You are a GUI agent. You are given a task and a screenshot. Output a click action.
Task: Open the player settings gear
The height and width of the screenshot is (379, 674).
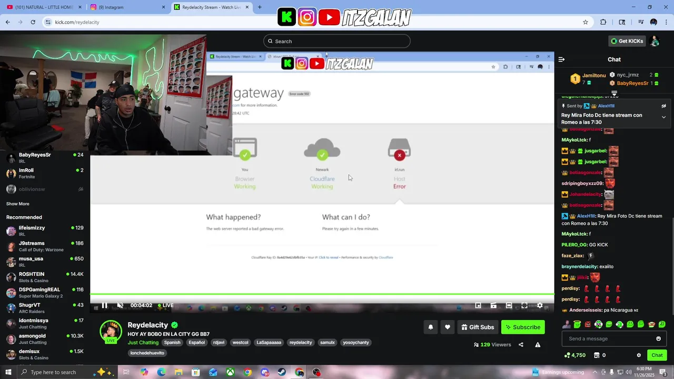[x=540, y=305]
